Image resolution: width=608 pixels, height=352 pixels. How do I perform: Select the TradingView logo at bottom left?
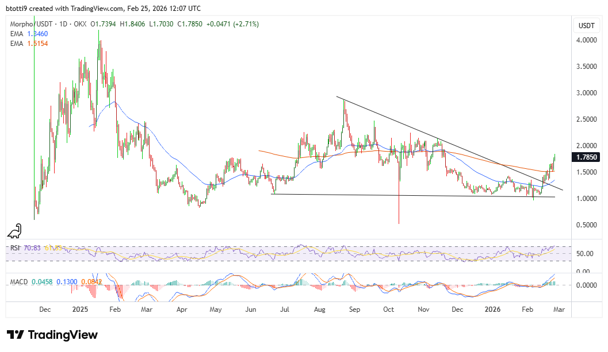click(x=52, y=335)
